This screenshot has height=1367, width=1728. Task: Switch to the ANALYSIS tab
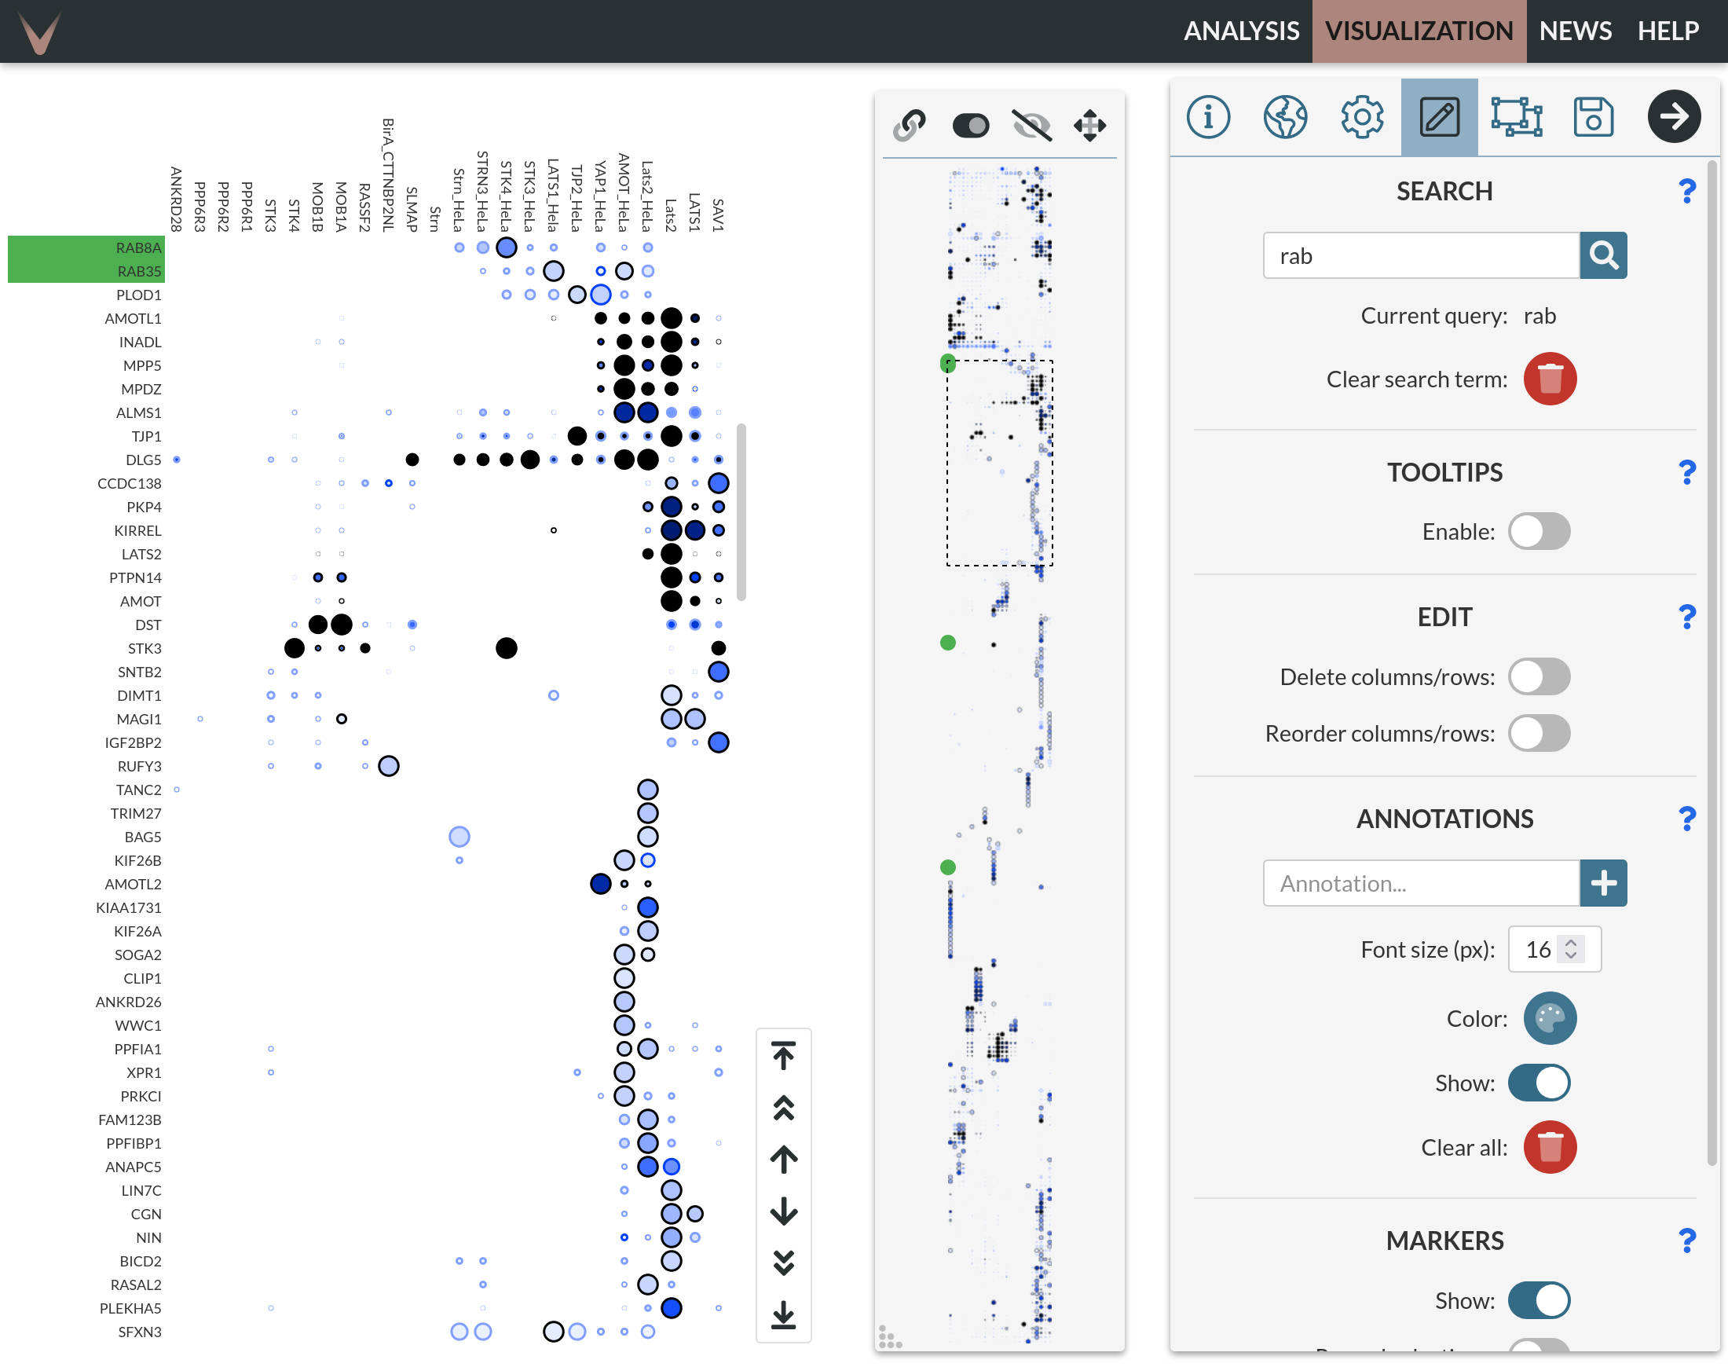[x=1241, y=31]
